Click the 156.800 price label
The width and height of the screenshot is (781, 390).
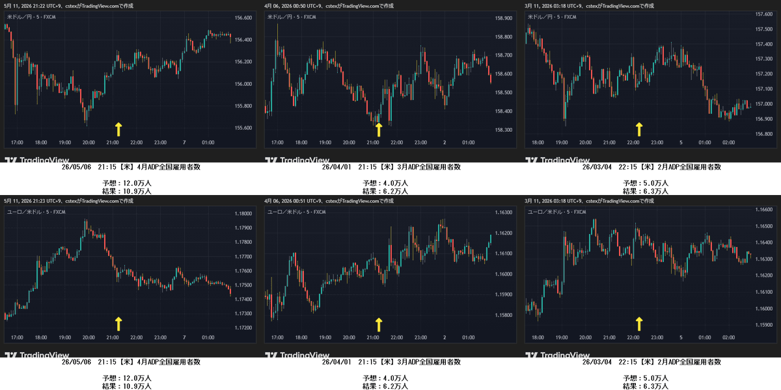[763, 134]
